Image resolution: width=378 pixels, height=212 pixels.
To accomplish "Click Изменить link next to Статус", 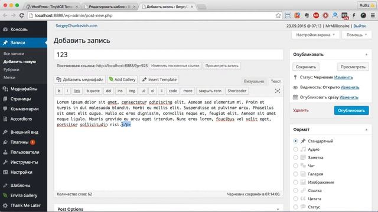I will [343, 77].
